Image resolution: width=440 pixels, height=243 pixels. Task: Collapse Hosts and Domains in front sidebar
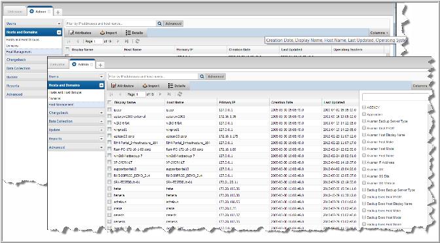101,85
